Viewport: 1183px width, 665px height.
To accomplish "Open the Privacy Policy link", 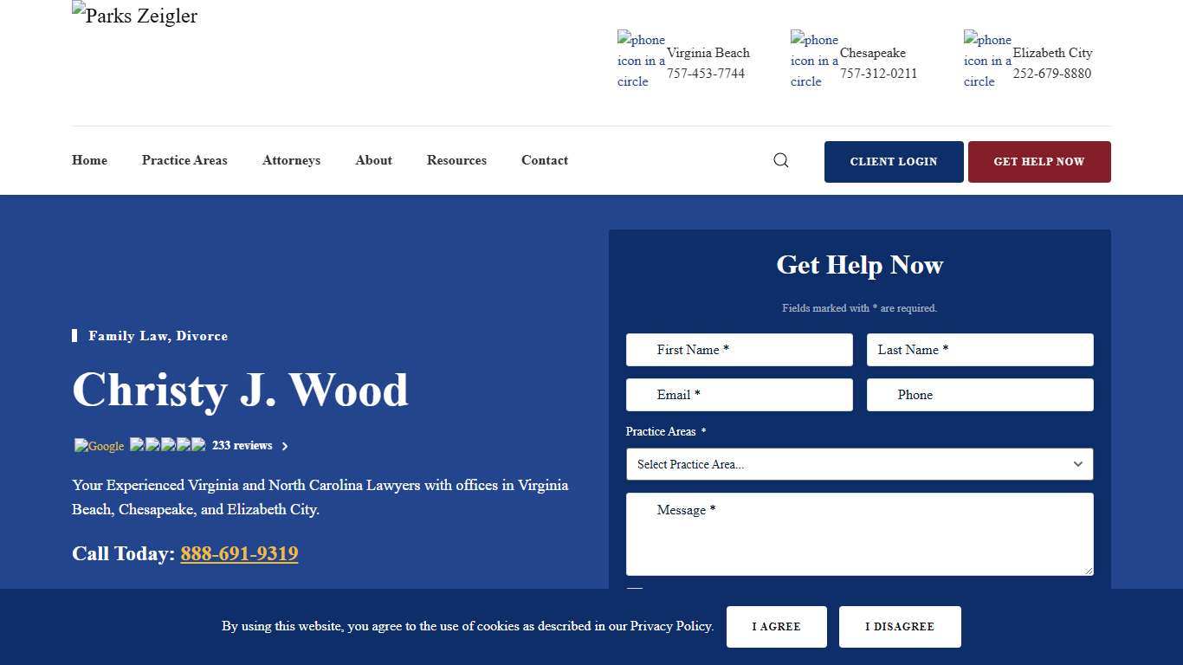I will tap(671, 626).
